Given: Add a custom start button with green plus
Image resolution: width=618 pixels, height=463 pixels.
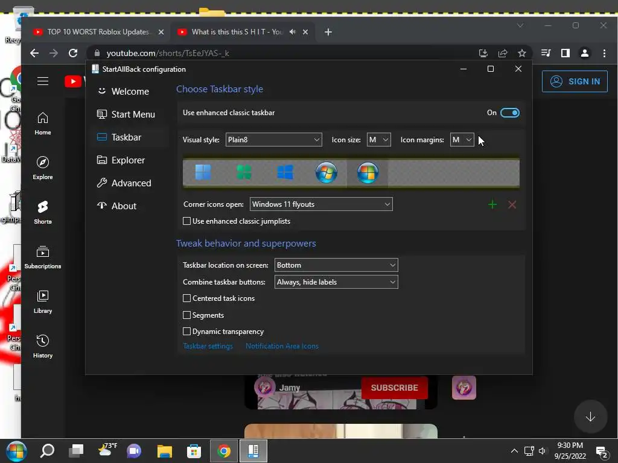Looking at the screenshot, I should [492, 204].
